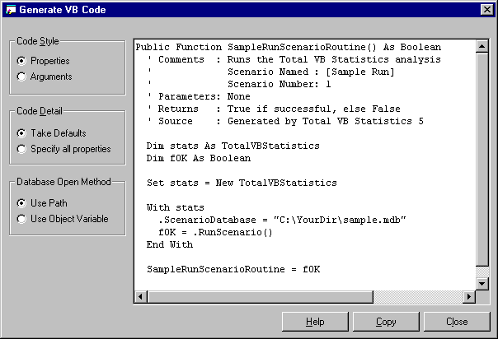Click the 'Source : Generated by Total VB' line
Image resolution: width=498 pixels, height=339 pixels.
pos(285,121)
